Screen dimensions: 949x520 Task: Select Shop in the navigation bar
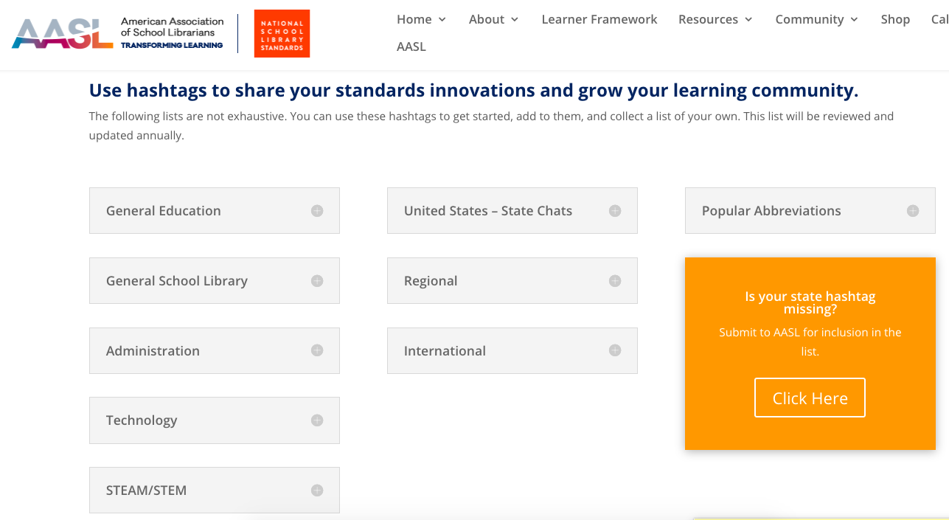tap(895, 19)
